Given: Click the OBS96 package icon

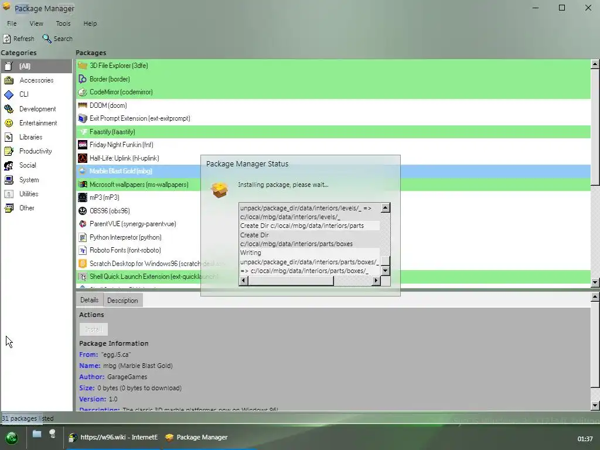Looking at the screenshot, I should click(x=83, y=211).
